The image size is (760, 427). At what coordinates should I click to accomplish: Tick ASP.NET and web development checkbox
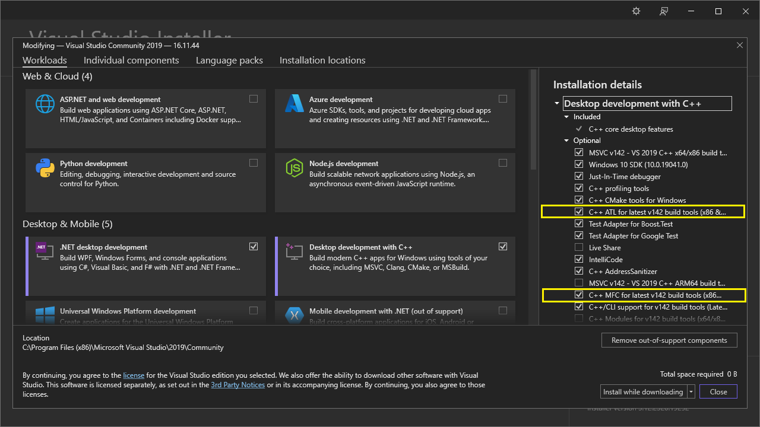pos(254,99)
